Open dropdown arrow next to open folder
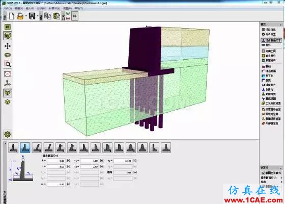The image size is (285, 204). tap(26, 16)
